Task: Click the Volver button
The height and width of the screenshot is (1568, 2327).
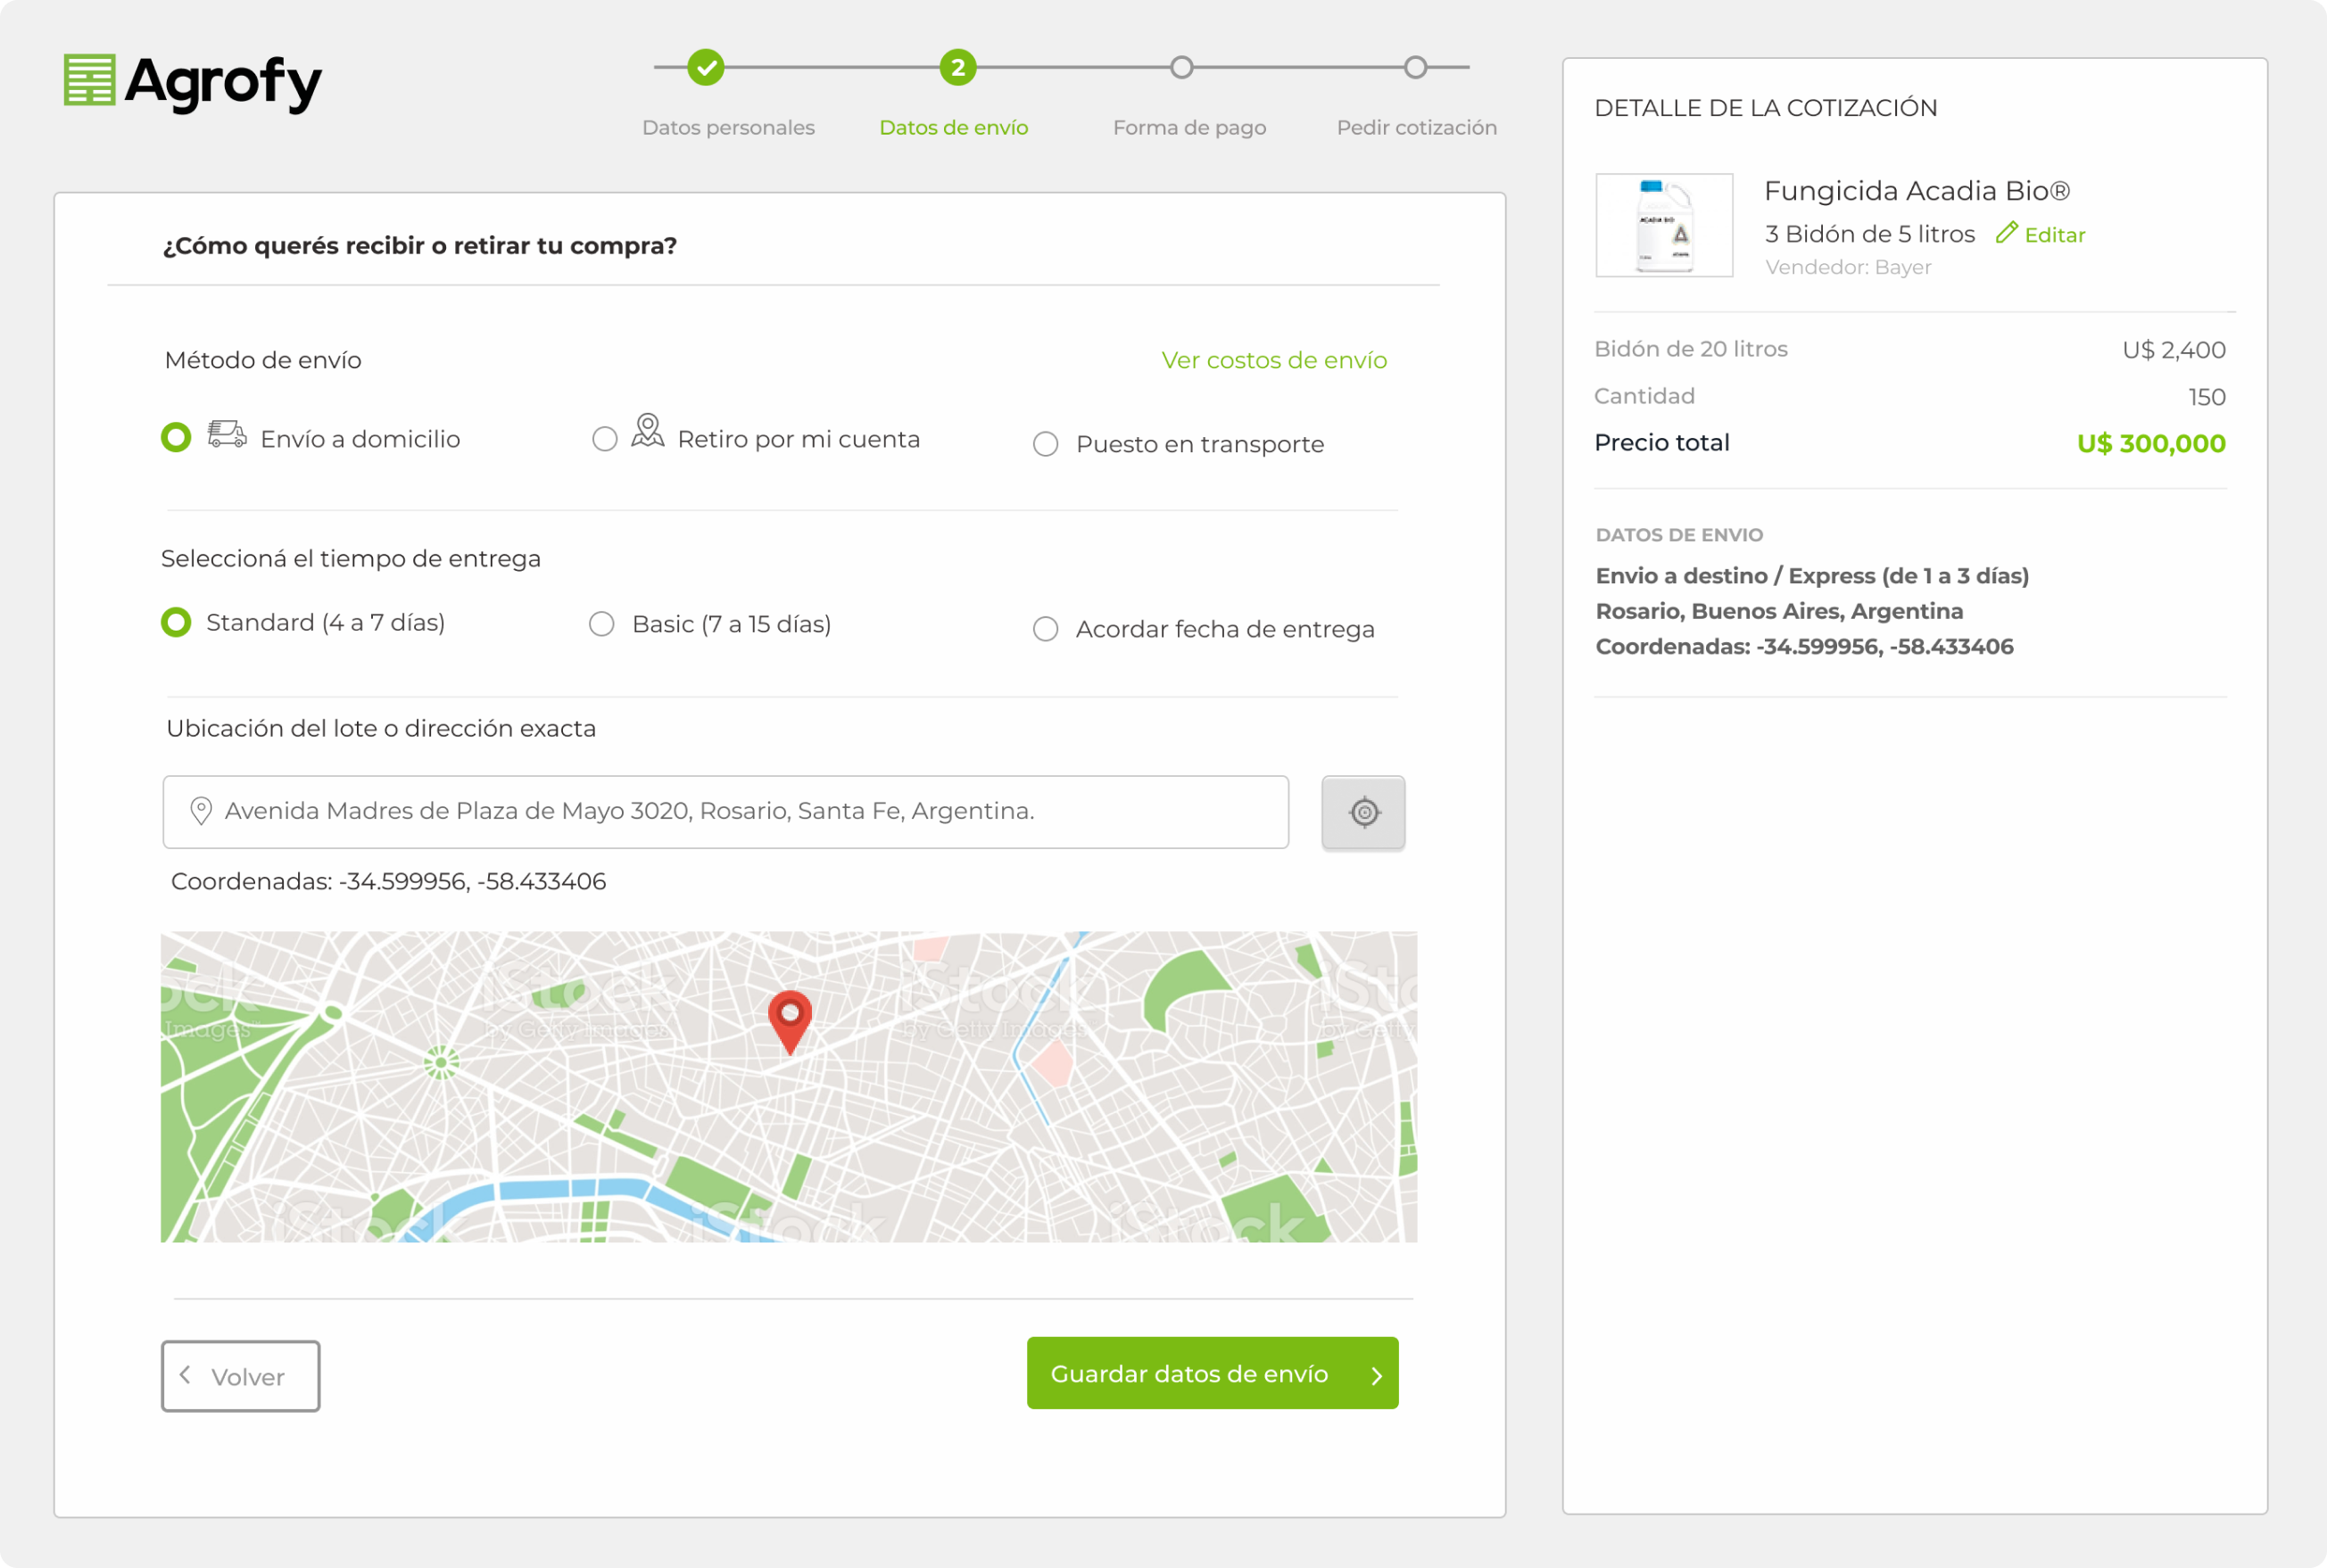Action: [240, 1376]
